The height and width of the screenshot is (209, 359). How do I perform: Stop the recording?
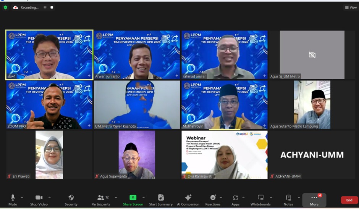[52, 7]
